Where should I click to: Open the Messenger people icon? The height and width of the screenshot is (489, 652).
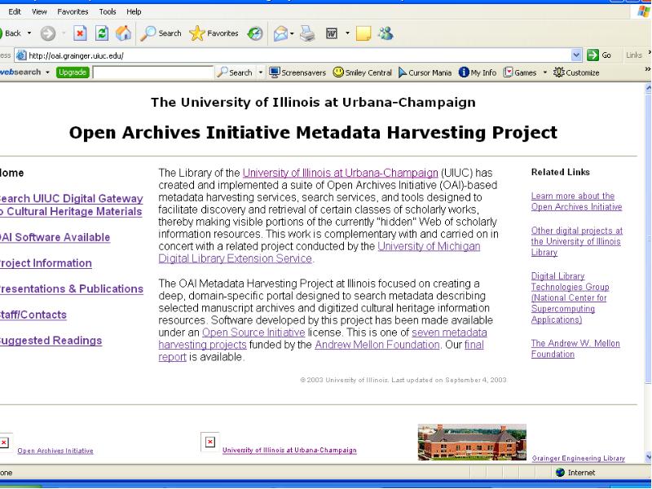[385, 33]
